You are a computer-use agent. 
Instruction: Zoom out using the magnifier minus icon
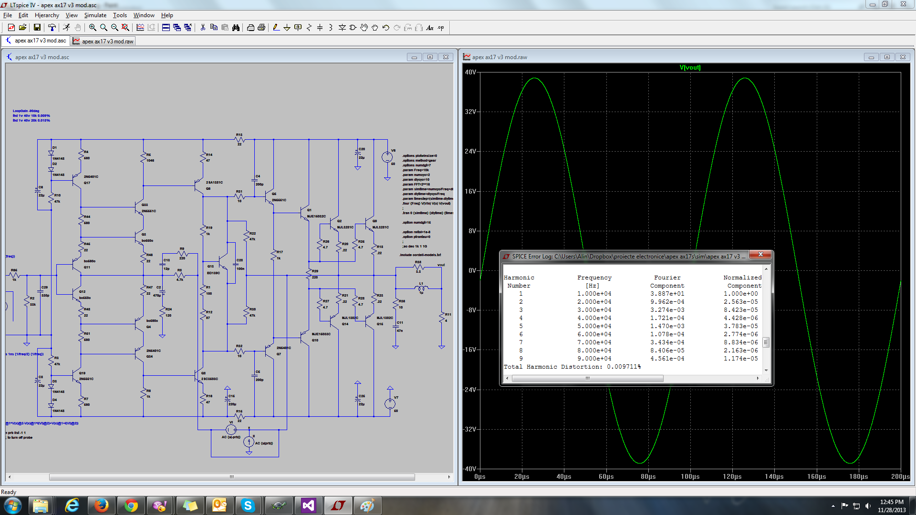pos(114,28)
